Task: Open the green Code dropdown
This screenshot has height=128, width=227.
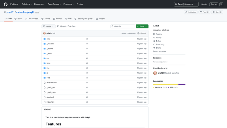Action: (x=142, y=26)
